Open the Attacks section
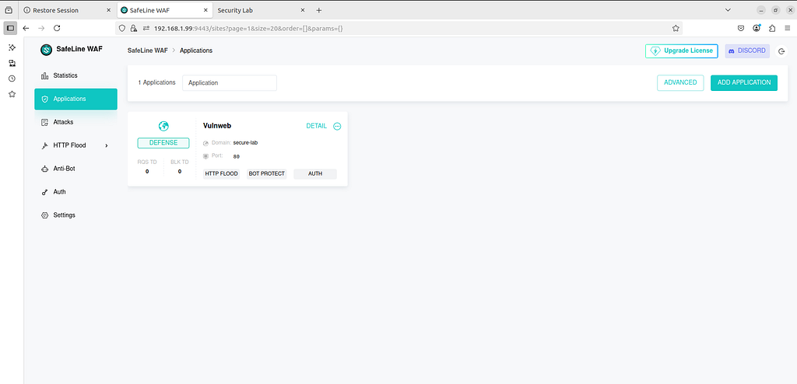 click(x=75, y=122)
